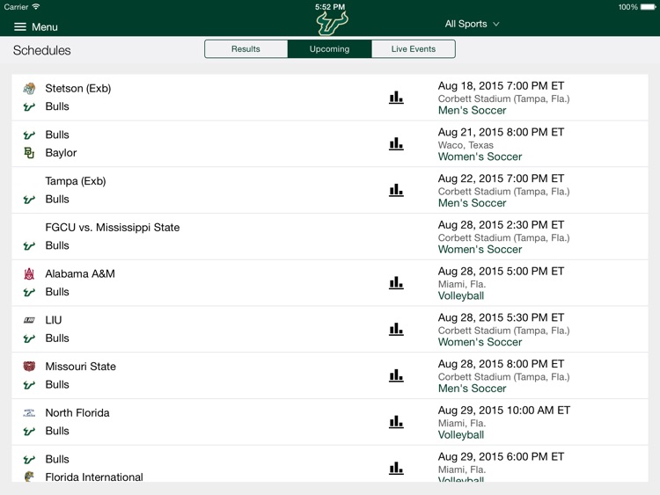Tap Aug 21, 2015 8:00 PM ET date

[x=501, y=132]
